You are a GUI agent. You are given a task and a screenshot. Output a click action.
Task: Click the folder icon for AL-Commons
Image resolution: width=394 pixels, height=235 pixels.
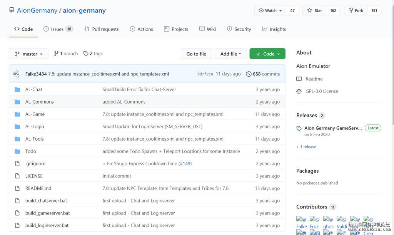point(17,102)
